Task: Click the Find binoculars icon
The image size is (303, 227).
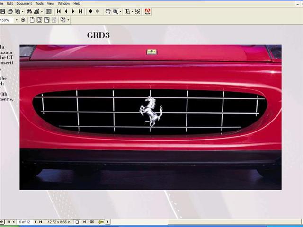Action: pyautogui.click(x=29, y=11)
